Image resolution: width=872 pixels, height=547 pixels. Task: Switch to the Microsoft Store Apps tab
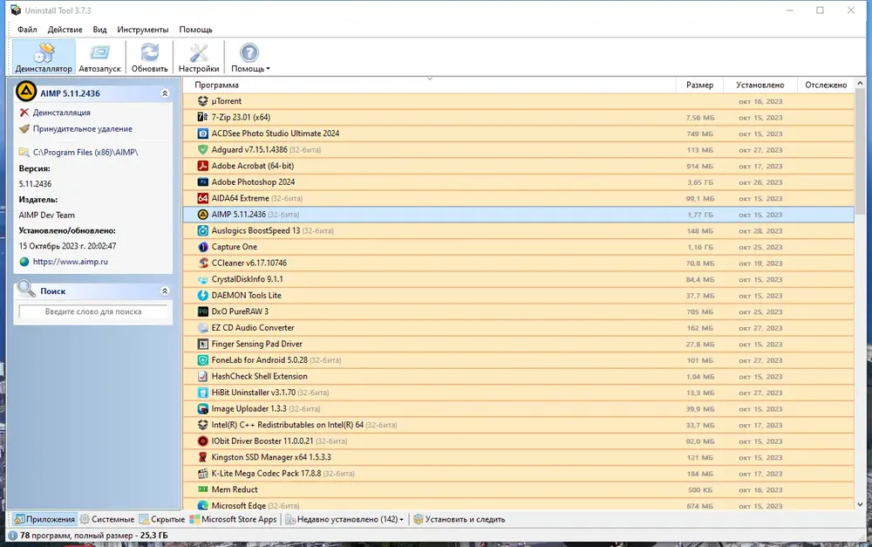coord(233,519)
